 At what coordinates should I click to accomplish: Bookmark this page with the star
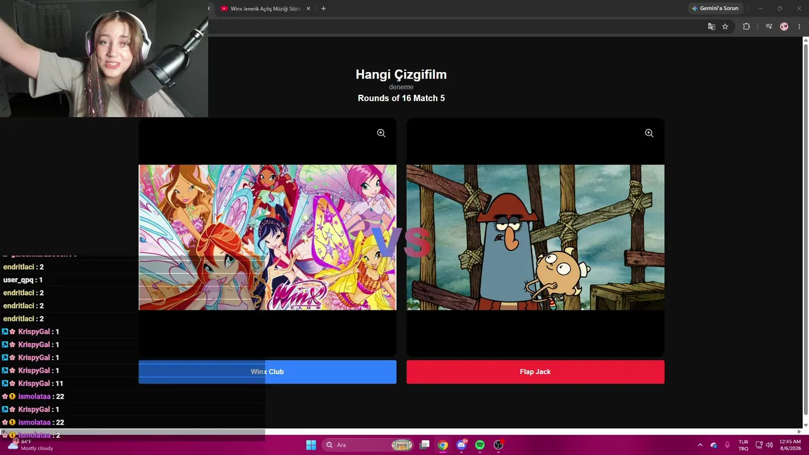(x=725, y=27)
